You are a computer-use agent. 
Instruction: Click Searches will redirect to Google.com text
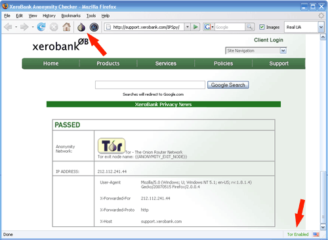pyautogui.click(x=153, y=94)
